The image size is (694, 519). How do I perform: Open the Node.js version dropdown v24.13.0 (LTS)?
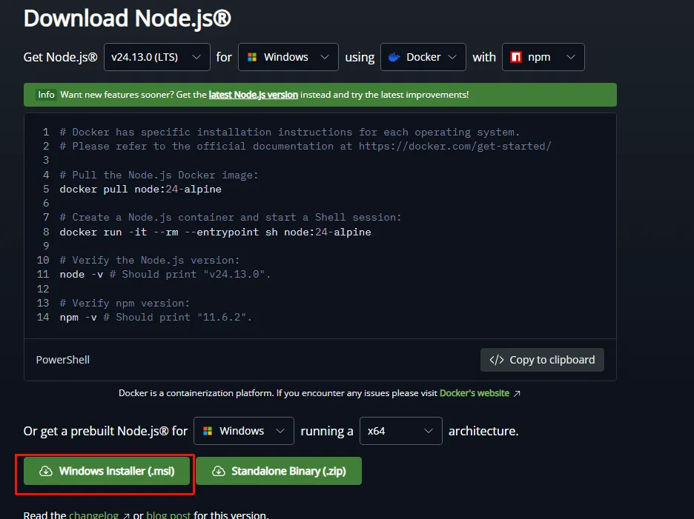pos(156,57)
